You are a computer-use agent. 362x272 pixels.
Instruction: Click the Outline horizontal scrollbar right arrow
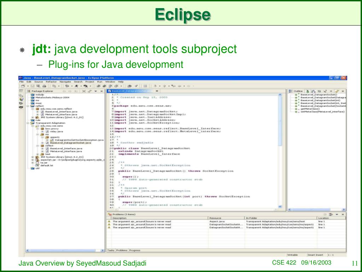(x=344, y=210)
